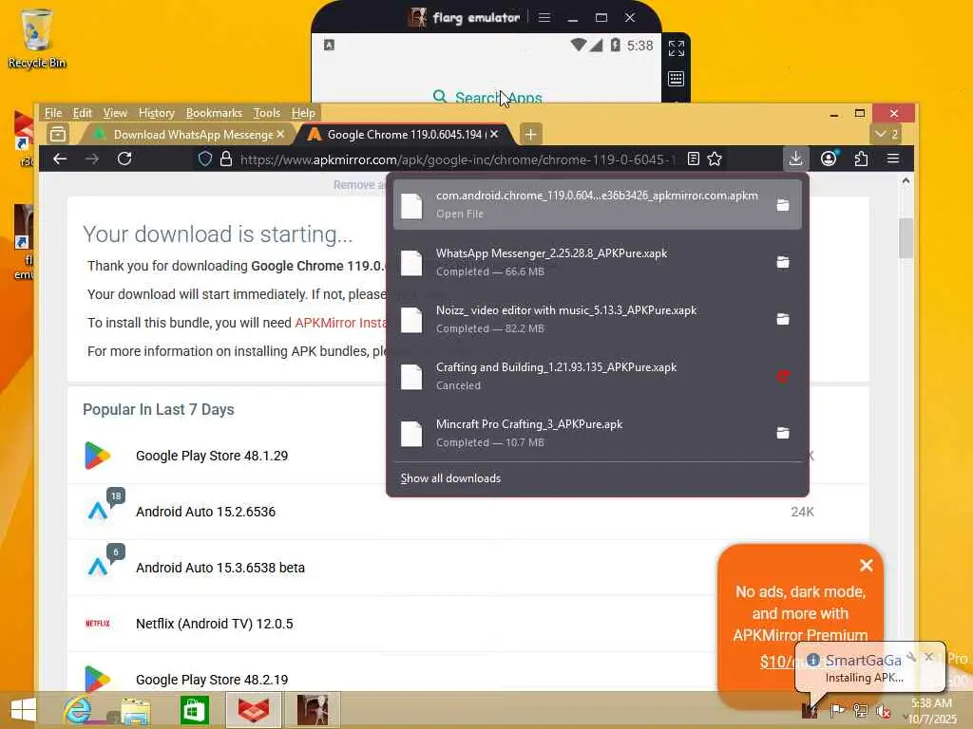The height and width of the screenshot is (729, 973).
Task: Click the site security padlock
Action: (x=226, y=159)
